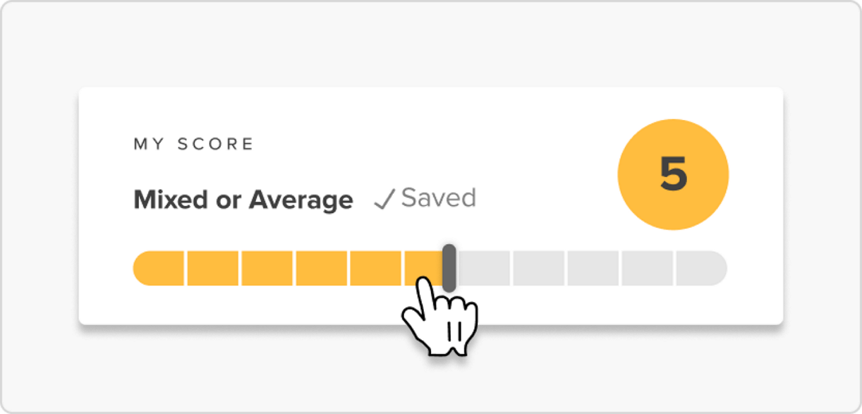Click the MY SCORE heading
Viewport: 862px width, 414px height.
click(194, 145)
